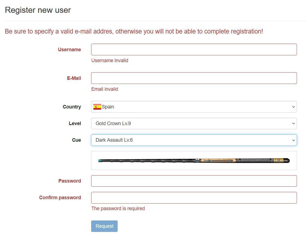Click the Spain flag icon
This screenshot has width=306, height=236.
97,107
